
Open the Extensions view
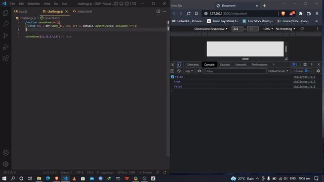[6, 59]
